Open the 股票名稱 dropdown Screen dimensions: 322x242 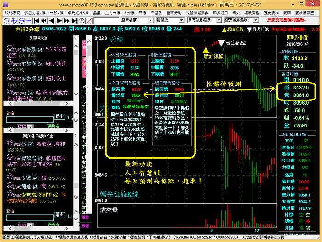[x=150, y=20]
